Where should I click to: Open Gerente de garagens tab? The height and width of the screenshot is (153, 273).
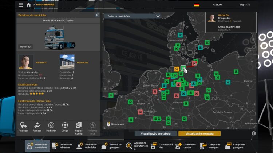111,146
